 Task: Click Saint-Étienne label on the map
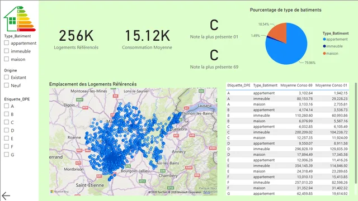coord(89,185)
